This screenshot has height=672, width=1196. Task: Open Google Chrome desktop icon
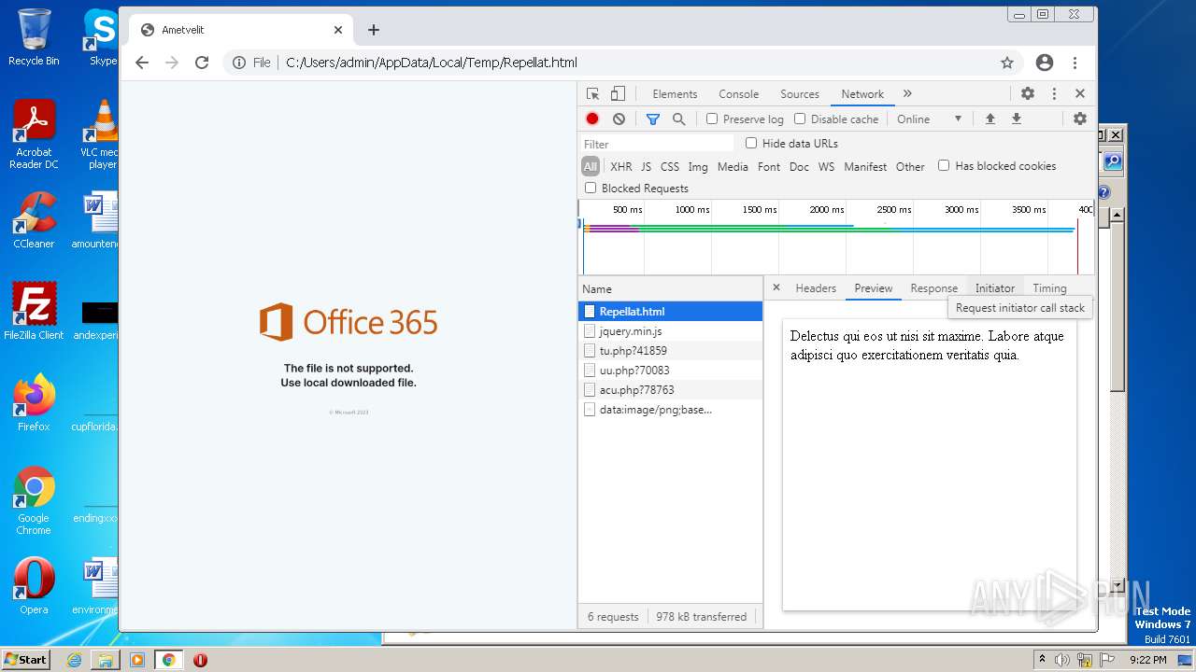point(34,501)
